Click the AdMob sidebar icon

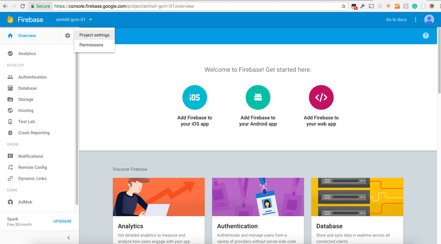coord(10,202)
